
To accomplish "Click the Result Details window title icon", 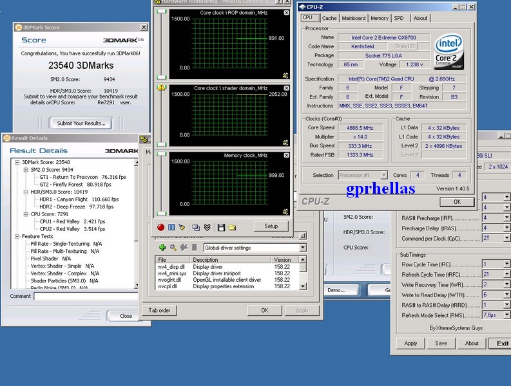I will tap(7, 138).
